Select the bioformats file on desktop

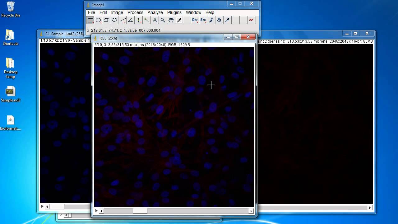11,123
